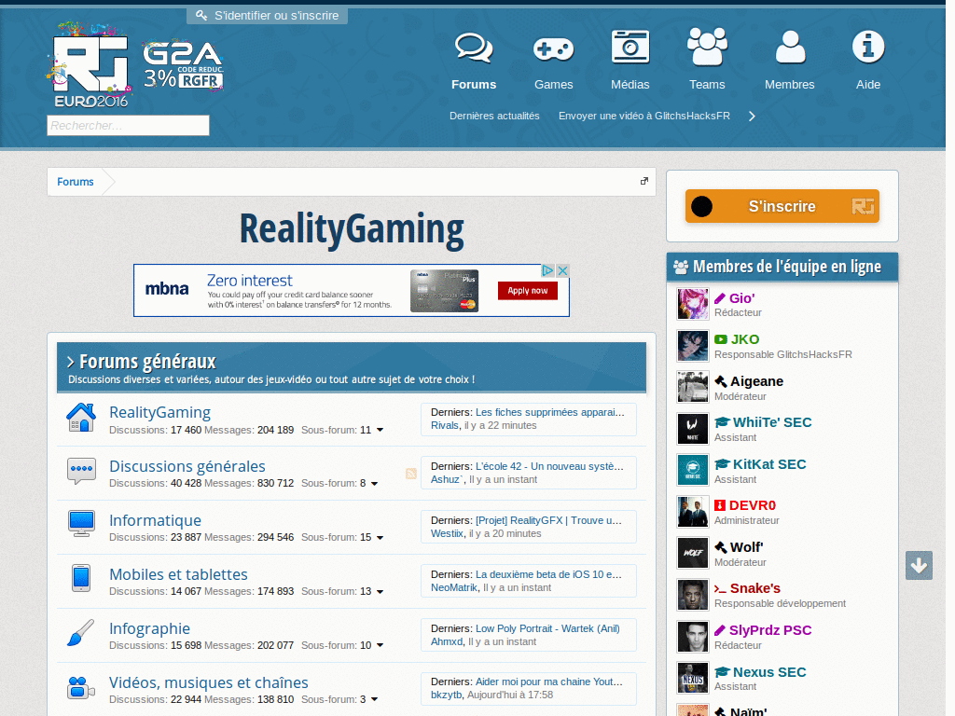Click the scroll-down arrow button
This screenshot has height=716, width=955.
pos(919,566)
